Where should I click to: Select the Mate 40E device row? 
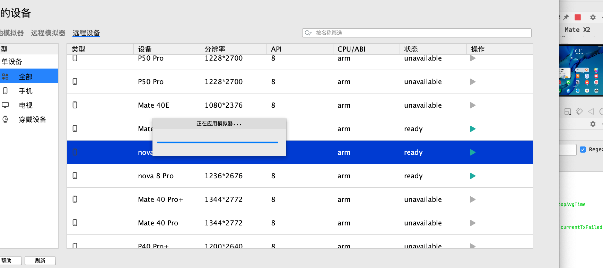[x=300, y=105]
